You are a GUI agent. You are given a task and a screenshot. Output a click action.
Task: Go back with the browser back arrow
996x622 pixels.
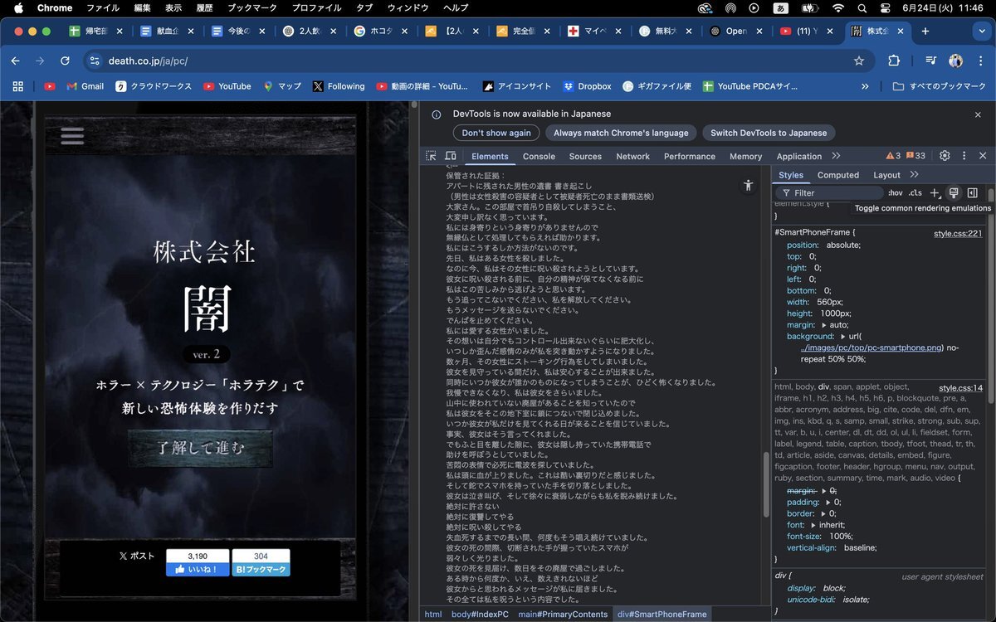15,61
